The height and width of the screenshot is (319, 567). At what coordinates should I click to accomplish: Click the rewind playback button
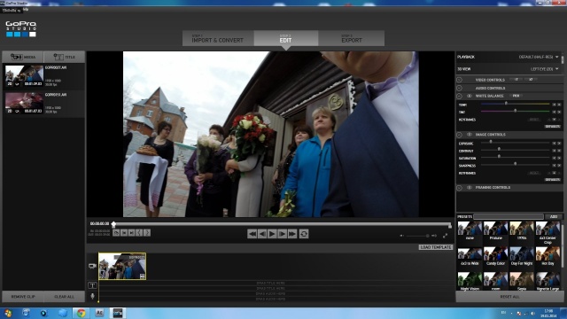coord(252,234)
